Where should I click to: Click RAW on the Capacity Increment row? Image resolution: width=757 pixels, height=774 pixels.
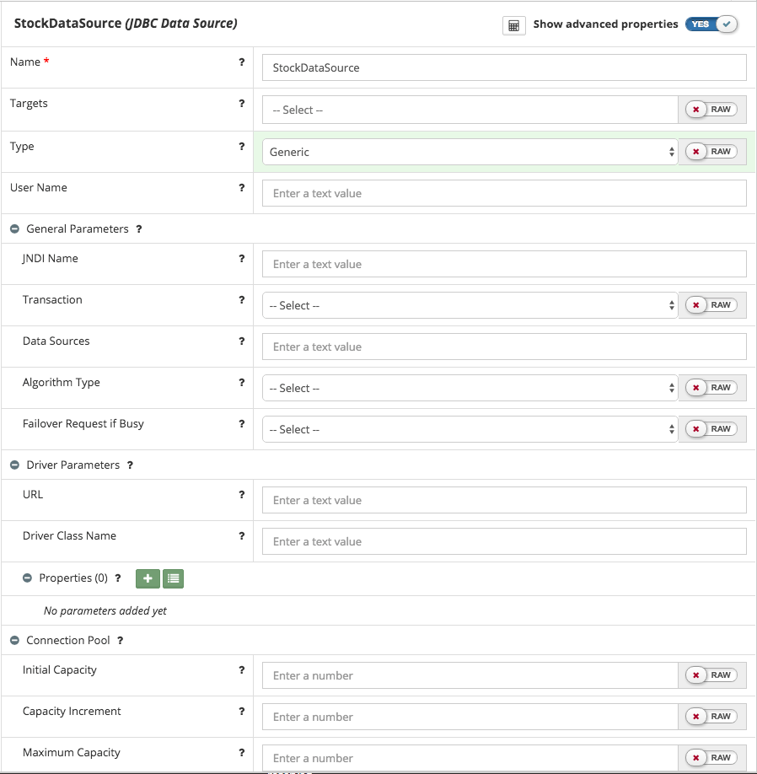point(722,716)
